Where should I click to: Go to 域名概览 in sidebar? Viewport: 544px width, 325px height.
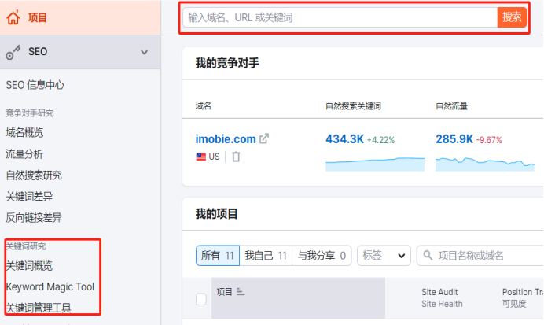pos(24,132)
